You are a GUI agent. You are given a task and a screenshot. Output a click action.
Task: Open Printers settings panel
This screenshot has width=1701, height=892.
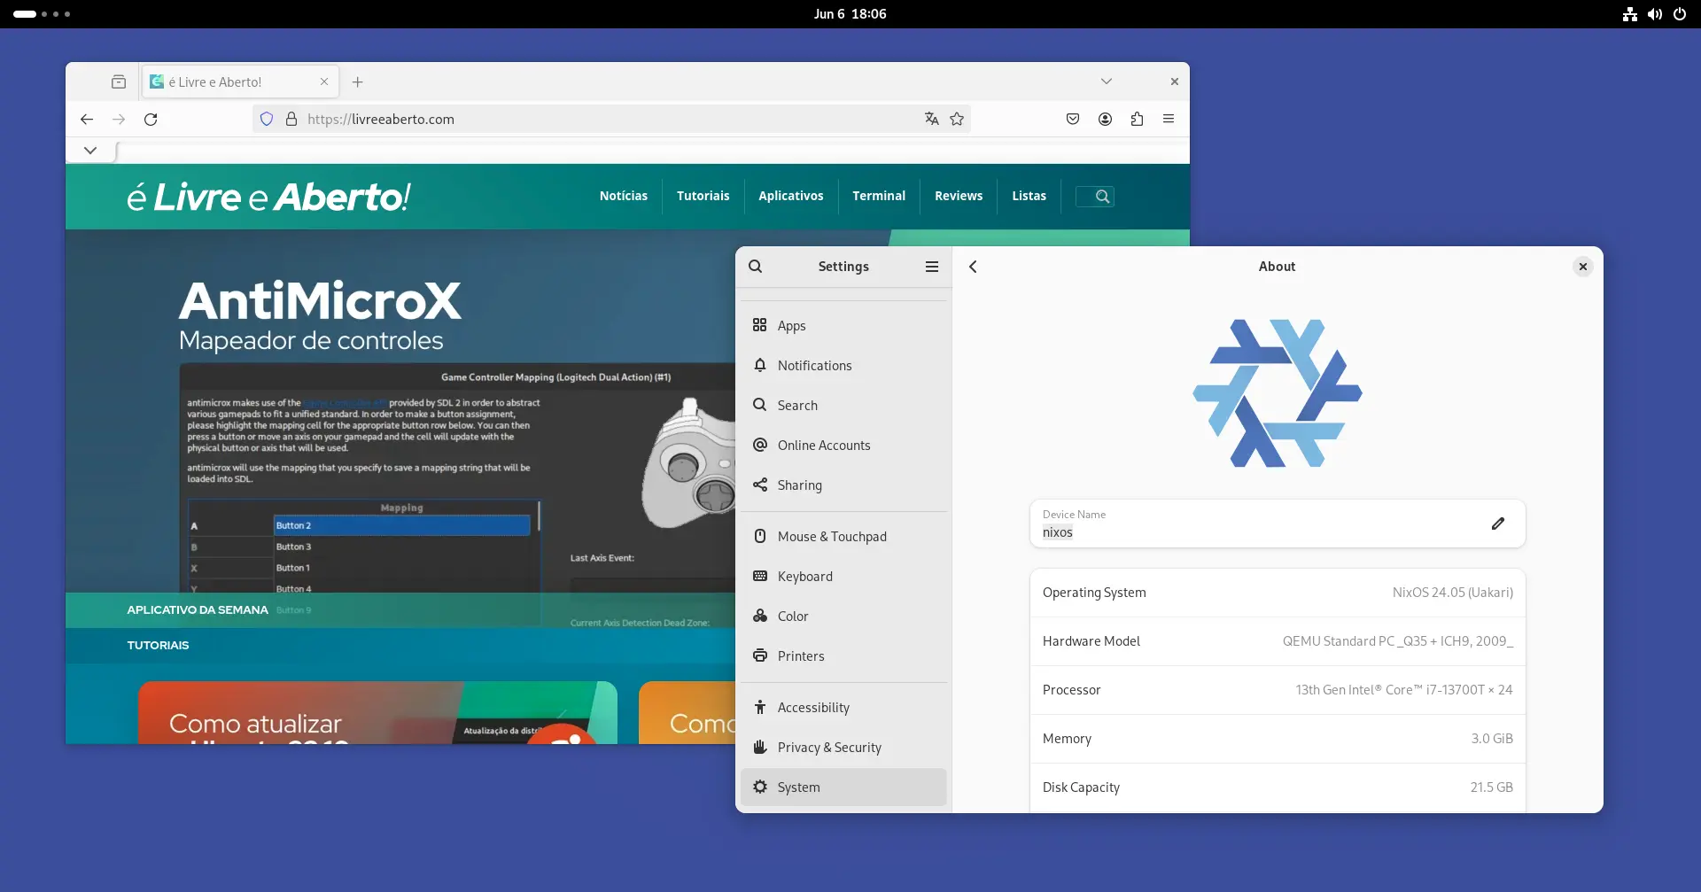843,655
